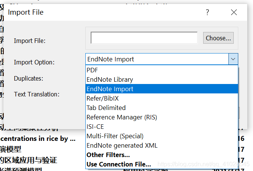
Task: Choose Reference Manager (RIS) option
Action: click(162, 117)
